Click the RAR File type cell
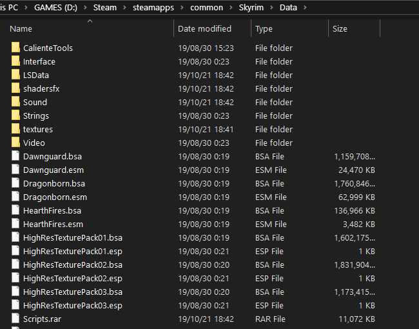The image size is (419, 329). pos(270,319)
